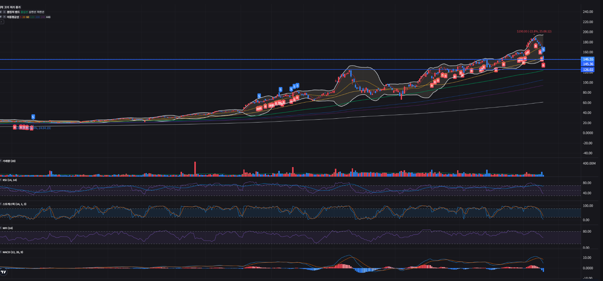Click the 하한선 legend label
Screen dimensions: 603x281
(41, 12)
